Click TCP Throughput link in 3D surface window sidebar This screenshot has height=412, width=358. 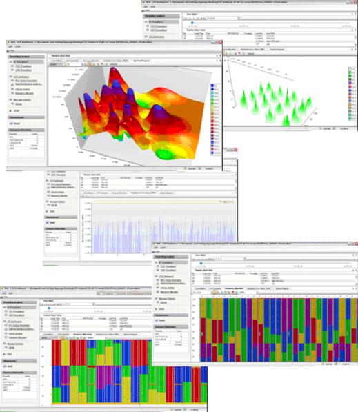(23, 66)
